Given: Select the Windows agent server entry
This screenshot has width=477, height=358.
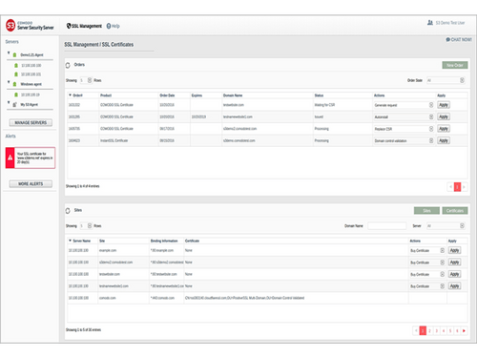Looking at the screenshot, I should [x=31, y=84].
